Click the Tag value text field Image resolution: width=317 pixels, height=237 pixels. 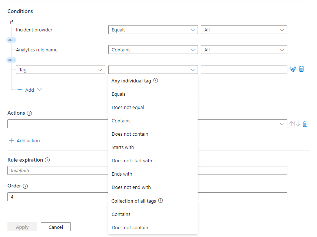pyautogui.click(x=244, y=70)
